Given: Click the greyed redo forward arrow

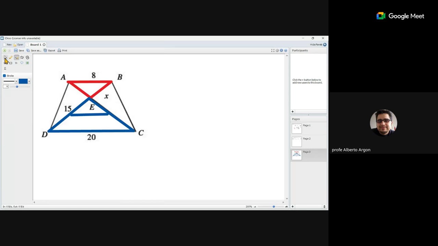Looking at the screenshot, I should coord(9,51).
